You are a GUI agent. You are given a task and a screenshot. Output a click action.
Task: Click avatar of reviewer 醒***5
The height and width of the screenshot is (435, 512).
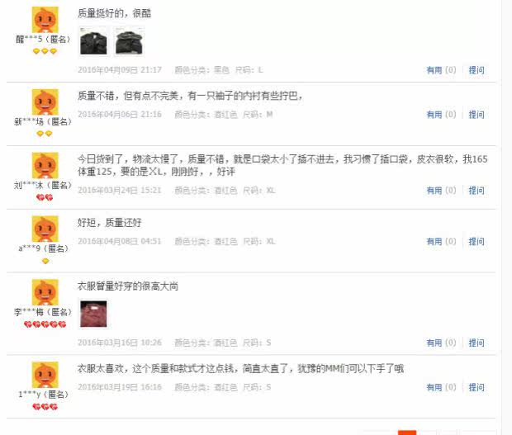tap(45, 19)
